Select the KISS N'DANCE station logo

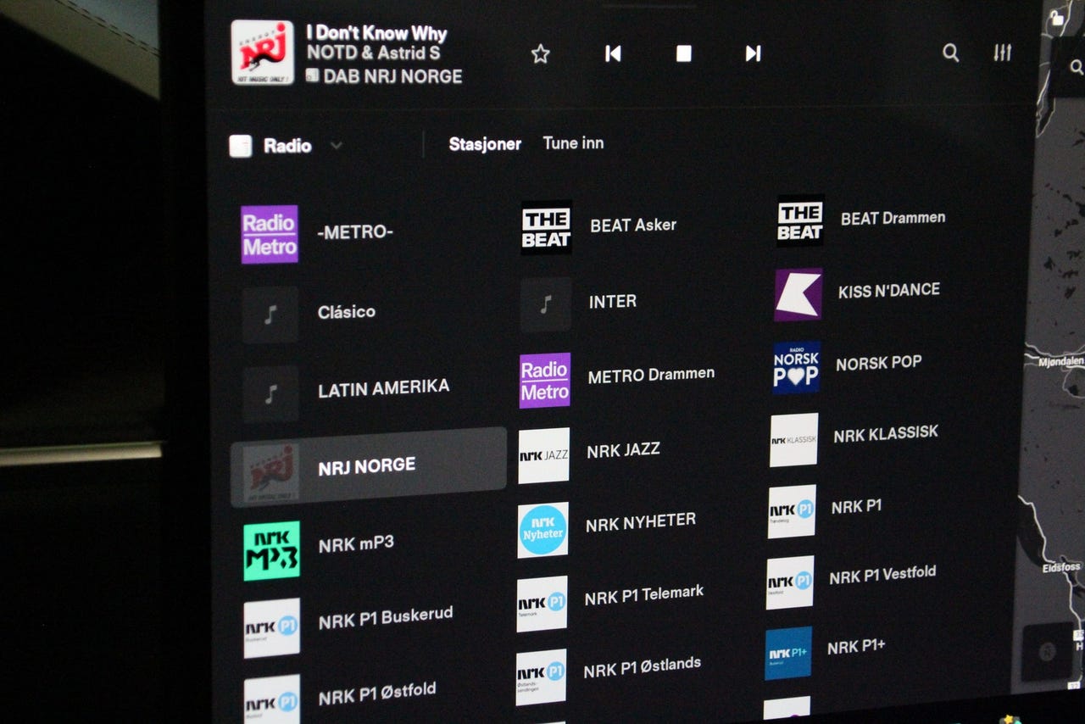pos(798,295)
